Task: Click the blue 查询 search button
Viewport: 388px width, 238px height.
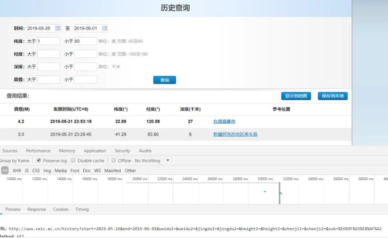Action: pos(165,80)
